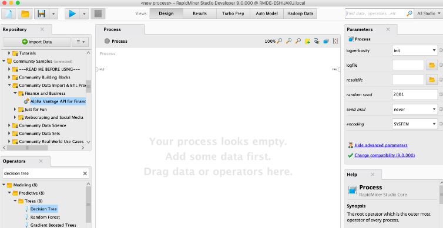Click Hide advanced parameters link
Screen dimensions: 443x228
(381, 145)
